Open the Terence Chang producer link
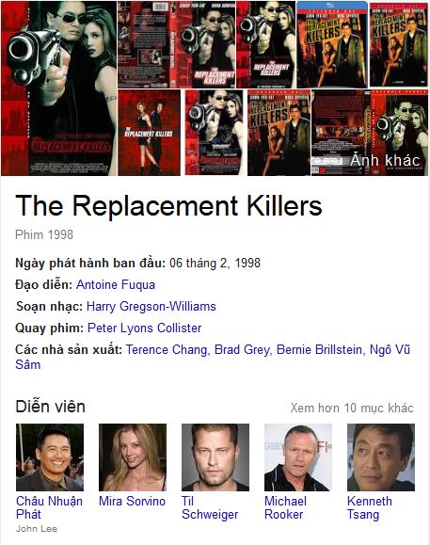 [x=167, y=349]
